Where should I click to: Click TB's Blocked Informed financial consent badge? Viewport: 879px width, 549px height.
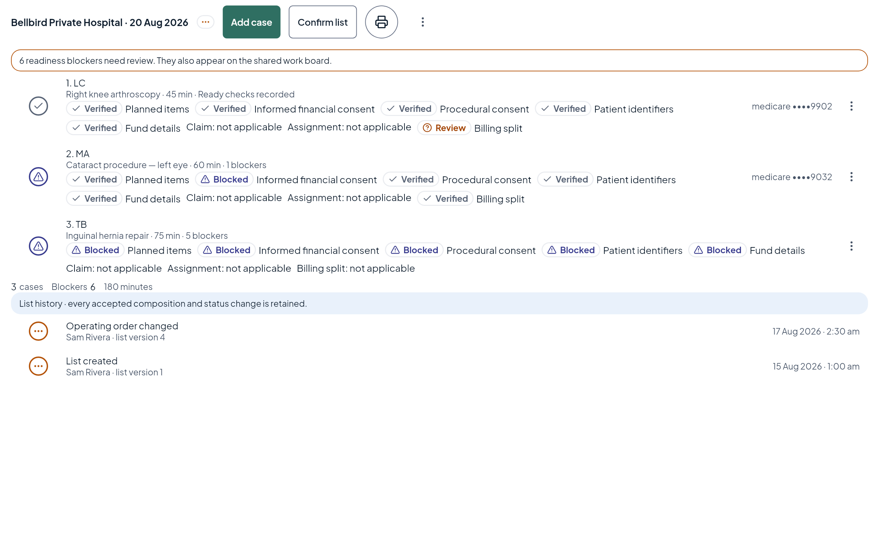[226, 250]
